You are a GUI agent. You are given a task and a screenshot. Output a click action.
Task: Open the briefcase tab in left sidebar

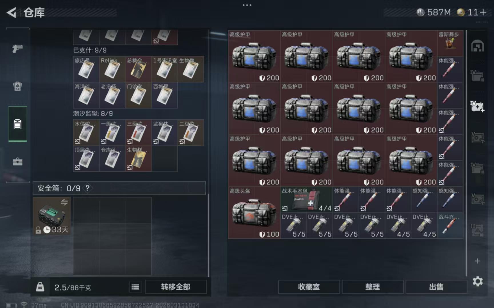click(x=18, y=162)
